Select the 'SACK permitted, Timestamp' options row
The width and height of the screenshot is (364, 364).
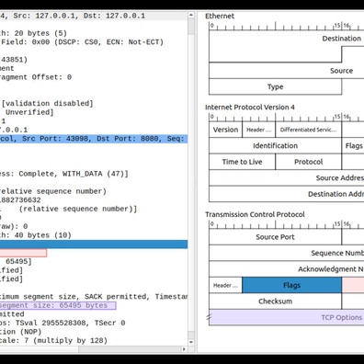point(94,297)
